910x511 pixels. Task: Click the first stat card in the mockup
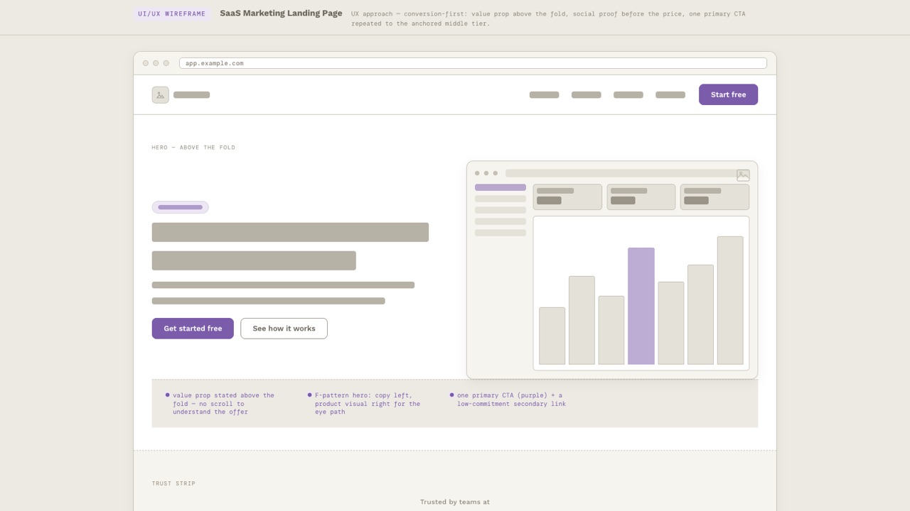567,197
